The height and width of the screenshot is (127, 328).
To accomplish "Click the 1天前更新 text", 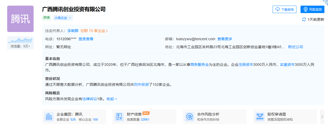I will pyautogui.click(x=316, y=19).
